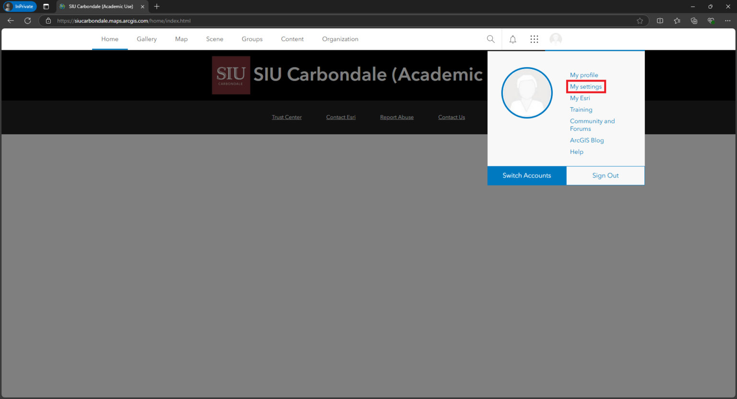Click the large profile picture in dropdown
737x399 pixels.
pos(526,93)
